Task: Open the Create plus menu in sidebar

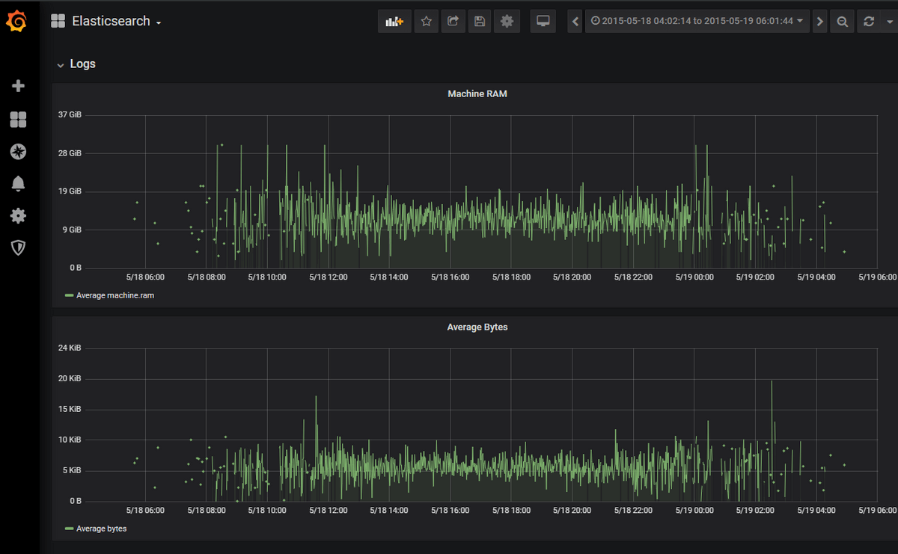Action: [x=19, y=86]
